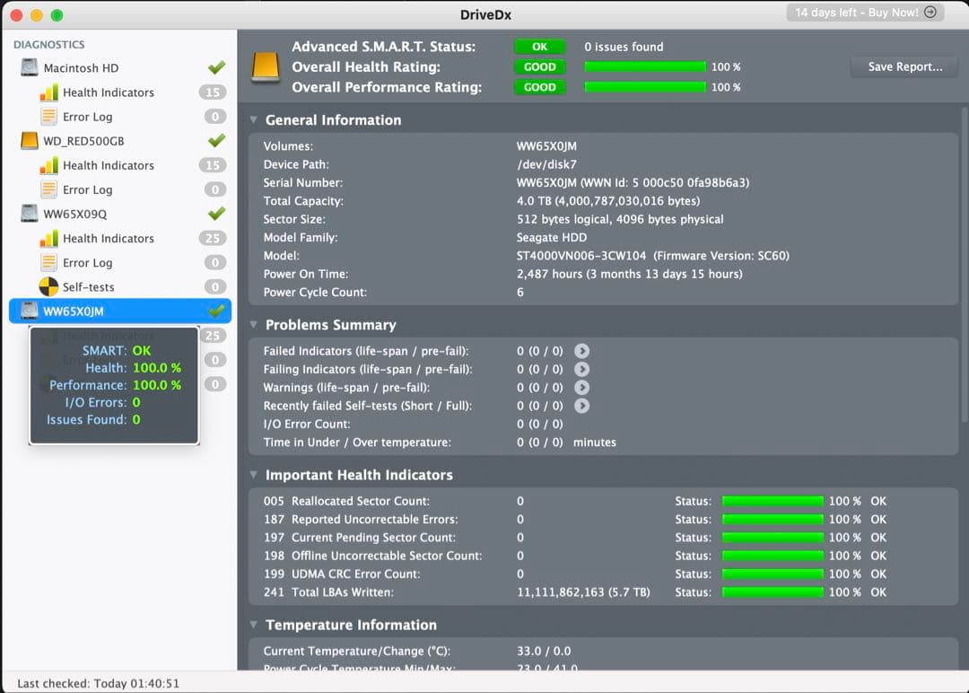Click the Macintosh HD Error Log document icon
Viewport: 969px width, 693px height.
click(x=48, y=116)
